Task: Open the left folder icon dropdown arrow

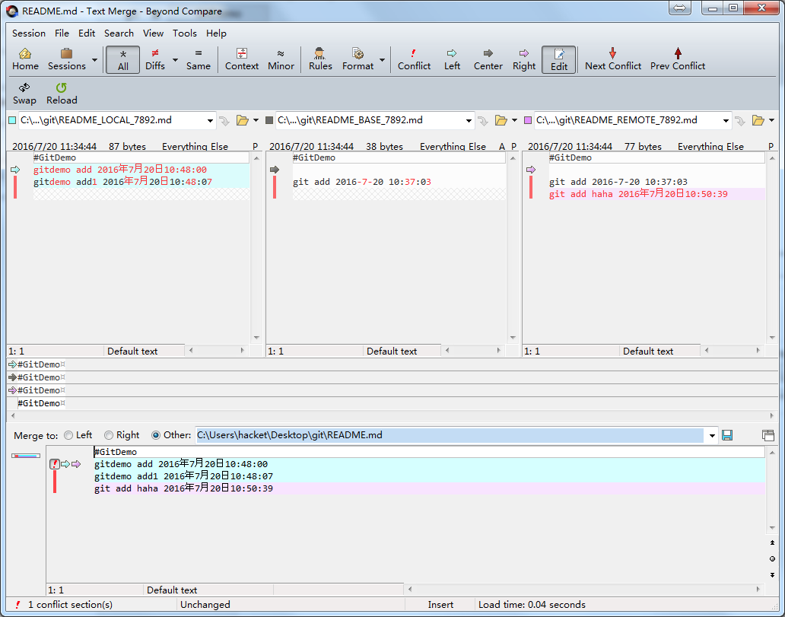Action: click(256, 120)
